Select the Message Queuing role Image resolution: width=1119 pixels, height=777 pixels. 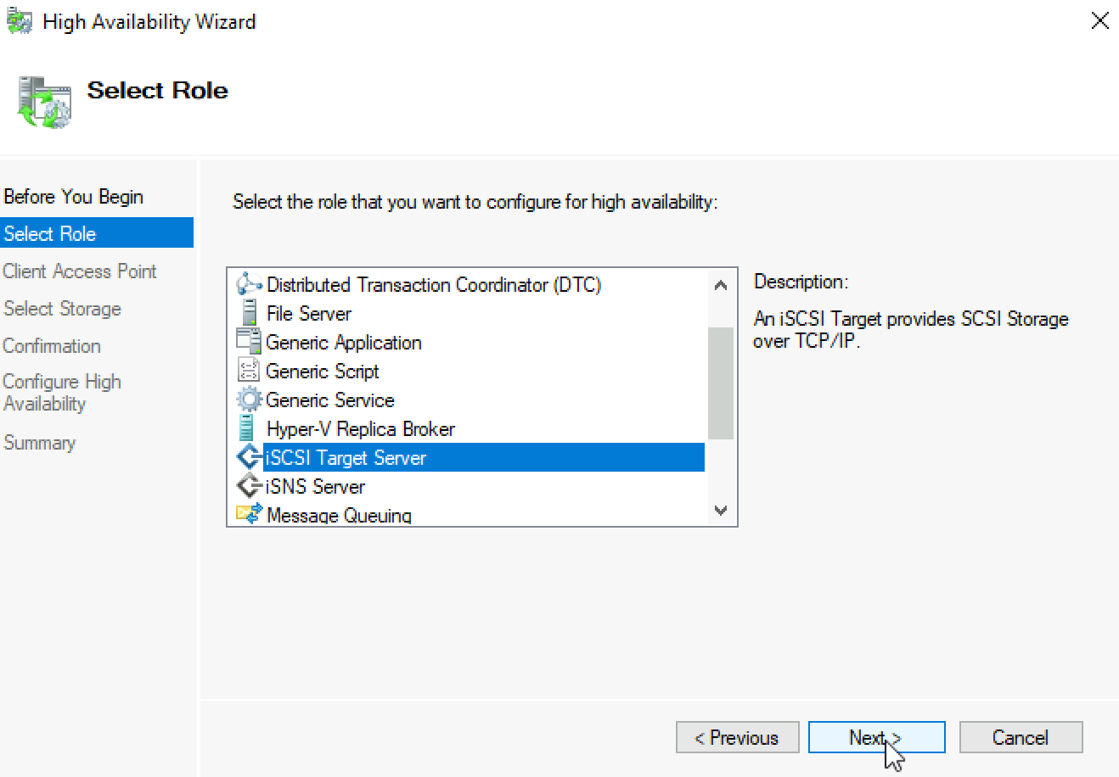(x=339, y=514)
